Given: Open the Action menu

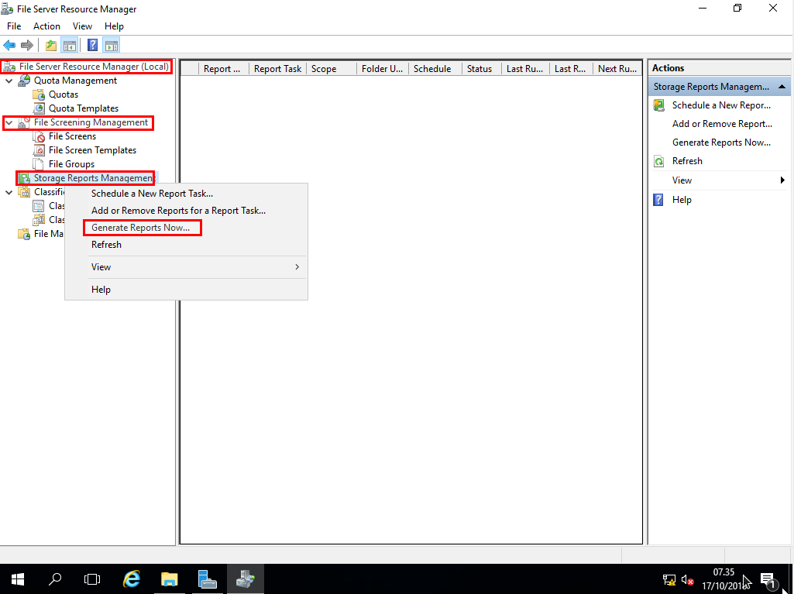Looking at the screenshot, I should pos(46,26).
